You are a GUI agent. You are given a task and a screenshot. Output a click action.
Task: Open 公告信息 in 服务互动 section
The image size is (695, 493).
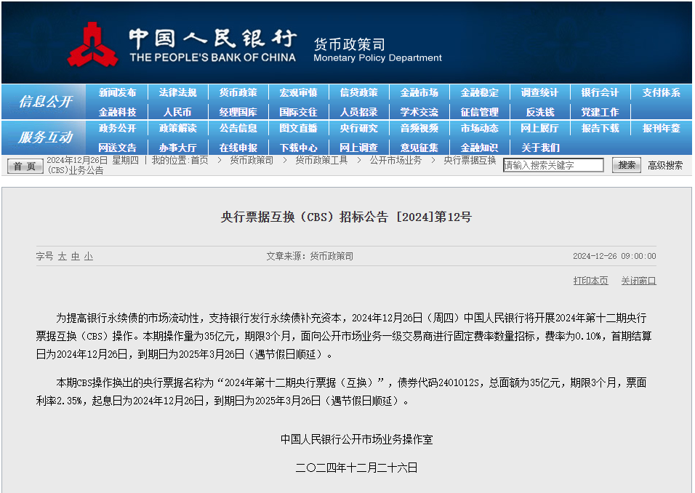click(x=238, y=128)
